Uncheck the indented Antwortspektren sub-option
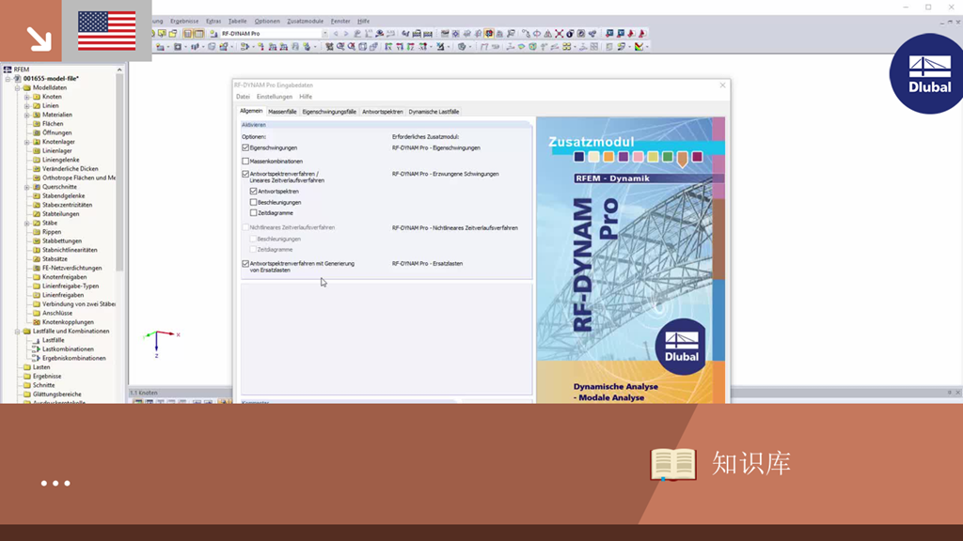Viewport: 963px width, 541px height. (x=254, y=192)
